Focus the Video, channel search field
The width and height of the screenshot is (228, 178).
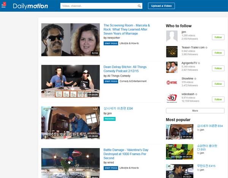click(x=101, y=6)
